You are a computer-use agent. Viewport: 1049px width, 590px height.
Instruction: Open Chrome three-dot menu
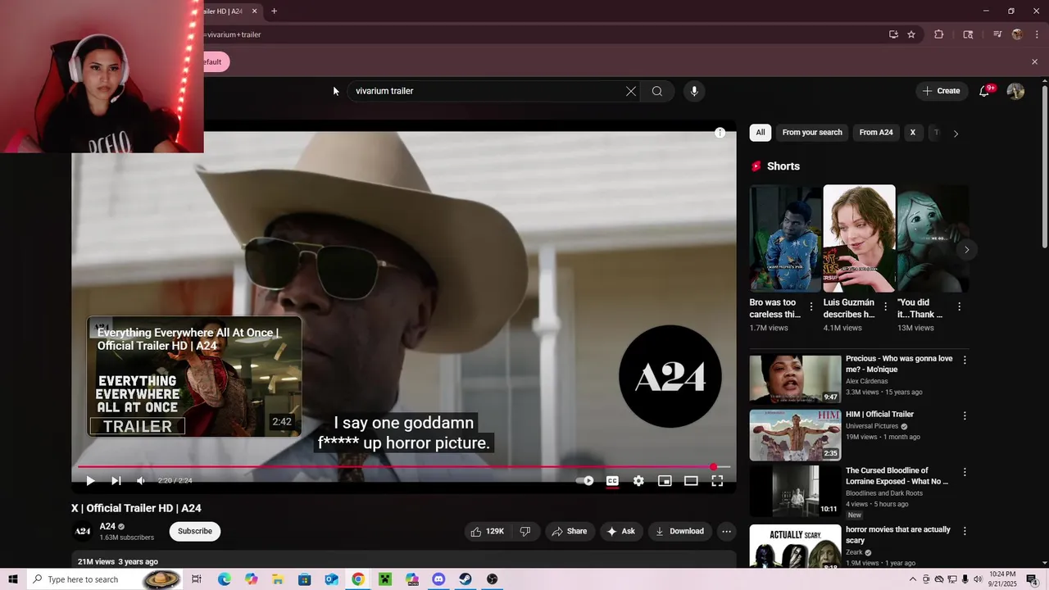coord(1037,34)
